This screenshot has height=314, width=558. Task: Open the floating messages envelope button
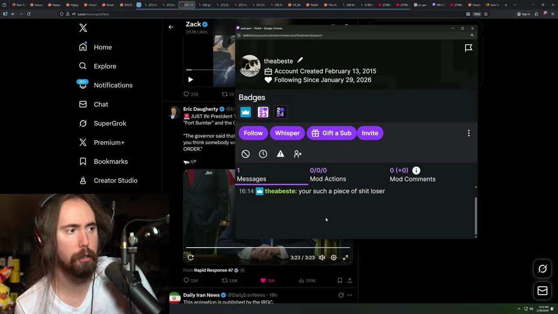coord(543,291)
